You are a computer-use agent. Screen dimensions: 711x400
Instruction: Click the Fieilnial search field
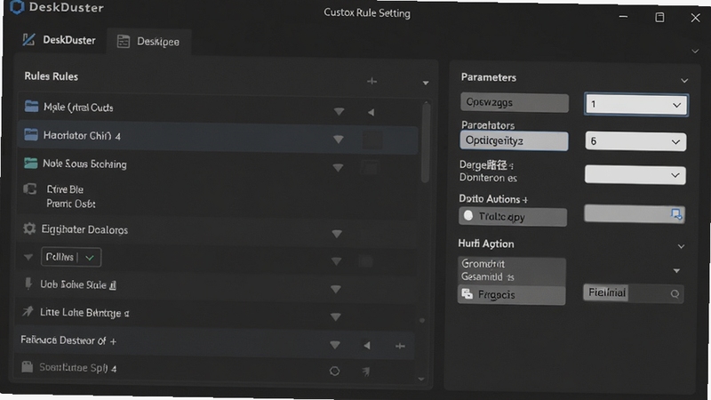coord(633,293)
